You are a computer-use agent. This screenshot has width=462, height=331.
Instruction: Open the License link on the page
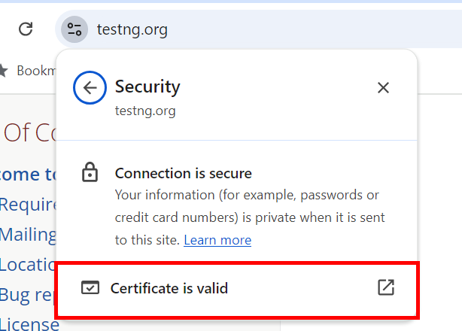(x=29, y=324)
